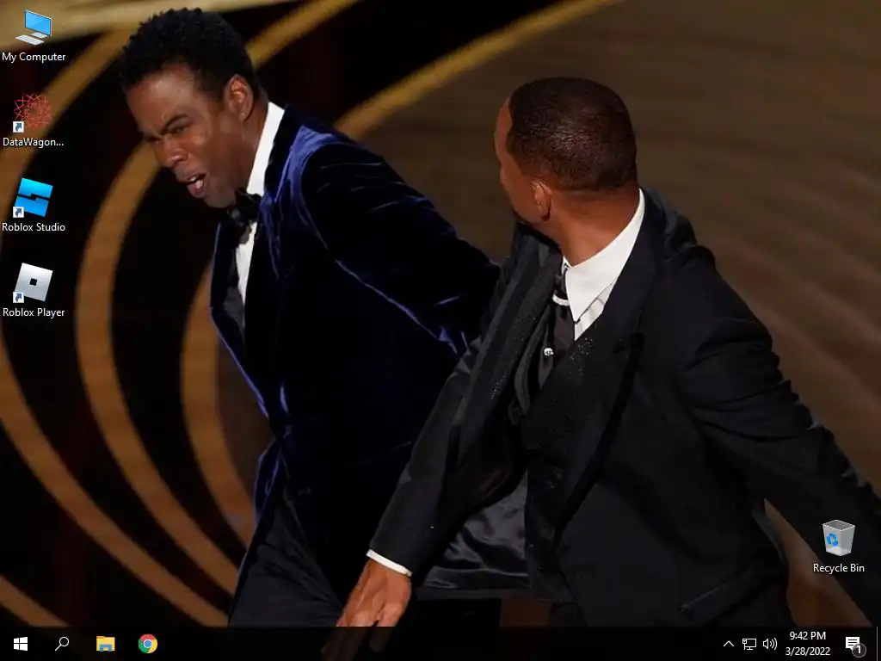Open File Explorer from the taskbar

click(105, 644)
